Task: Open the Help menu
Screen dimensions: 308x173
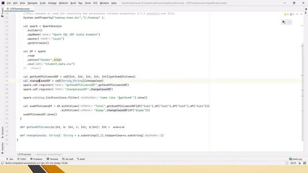Action: pos(114,3)
